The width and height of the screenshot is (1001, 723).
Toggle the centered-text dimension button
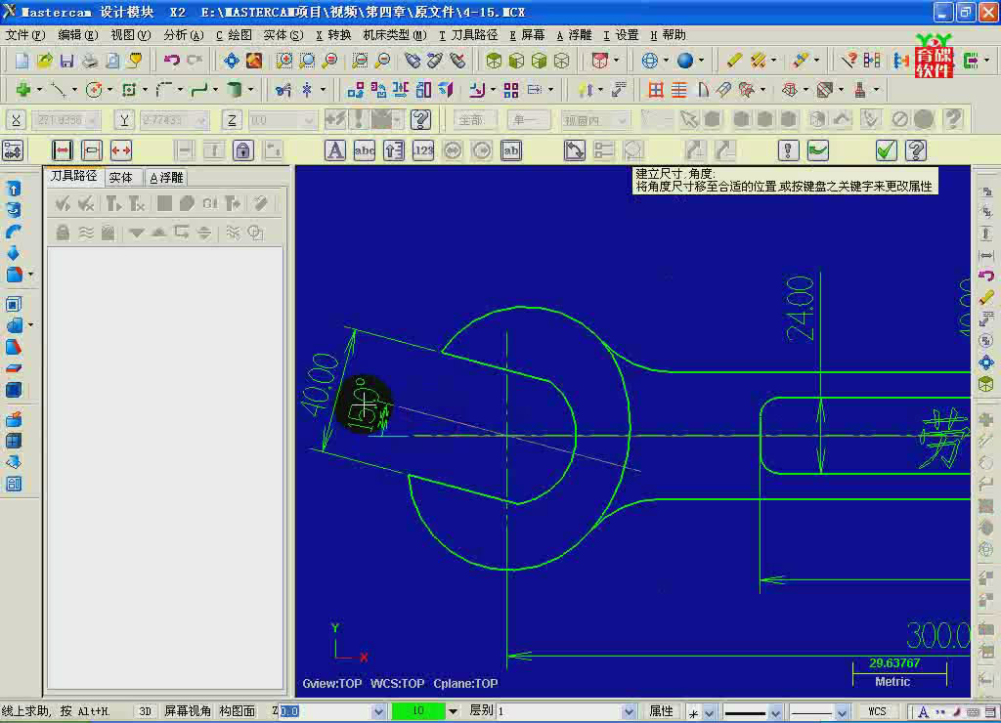tap(92, 150)
